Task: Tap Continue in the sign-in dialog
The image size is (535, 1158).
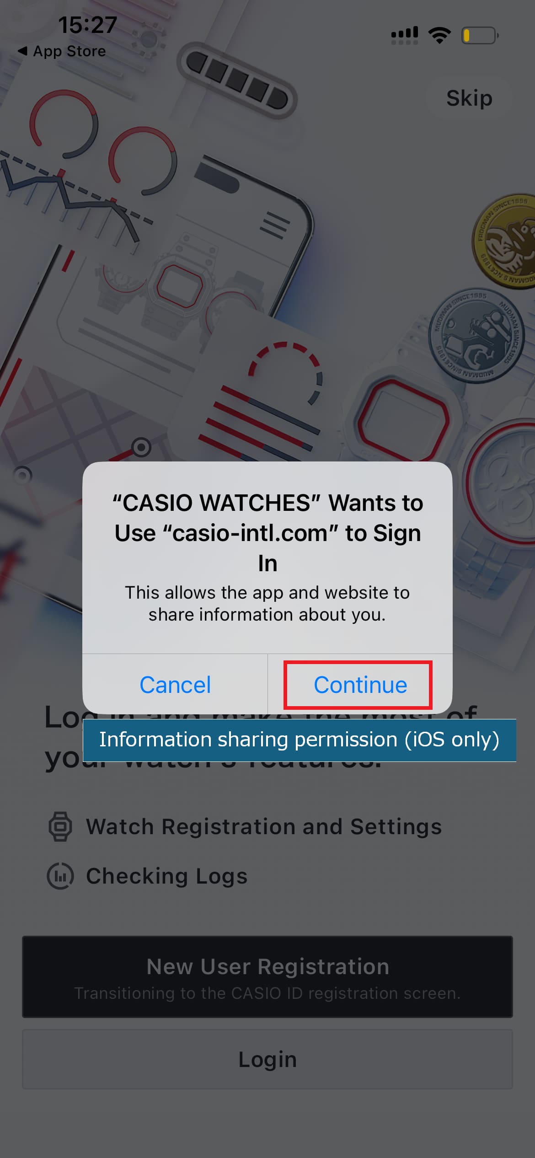Action: pyautogui.click(x=360, y=685)
